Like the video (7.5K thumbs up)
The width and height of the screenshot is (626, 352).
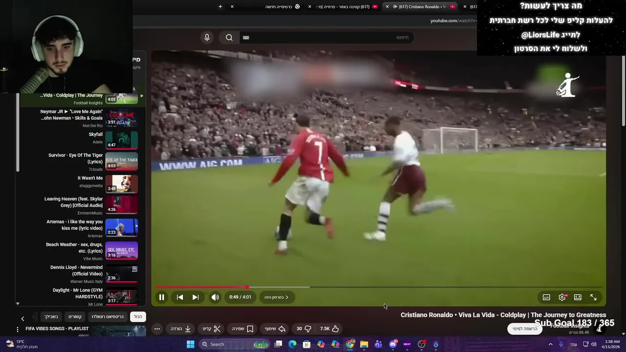coord(329,329)
